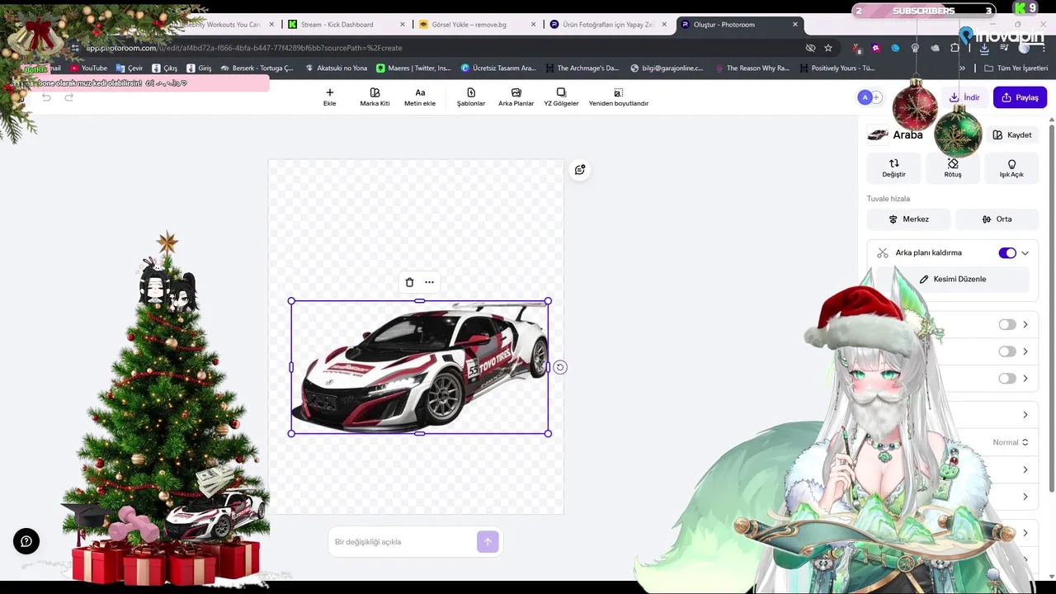1056x594 pixels.
Task: Click the rotate handle beside the car
Action: point(560,367)
